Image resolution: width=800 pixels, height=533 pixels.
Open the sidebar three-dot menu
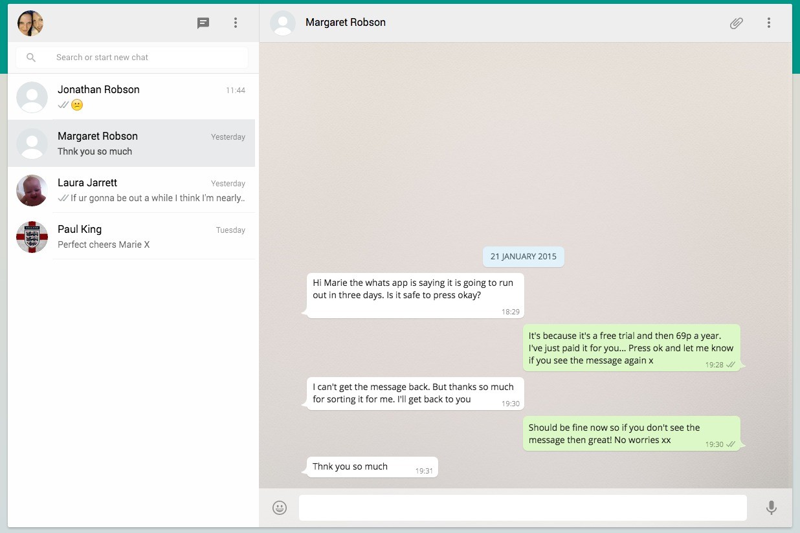(236, 23)
